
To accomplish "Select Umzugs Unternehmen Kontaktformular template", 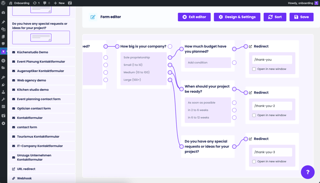I will click(41, 158).
